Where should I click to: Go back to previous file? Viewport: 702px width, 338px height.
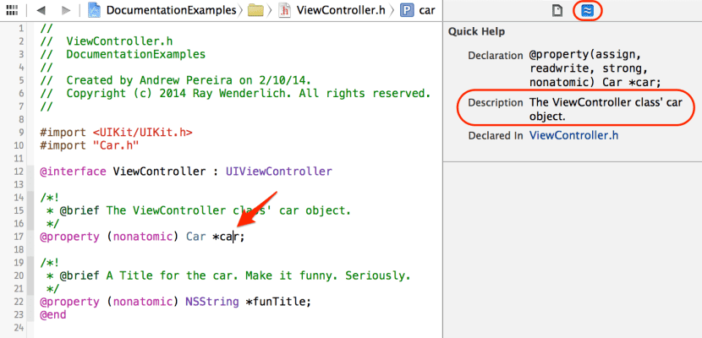tap(42, 11)
